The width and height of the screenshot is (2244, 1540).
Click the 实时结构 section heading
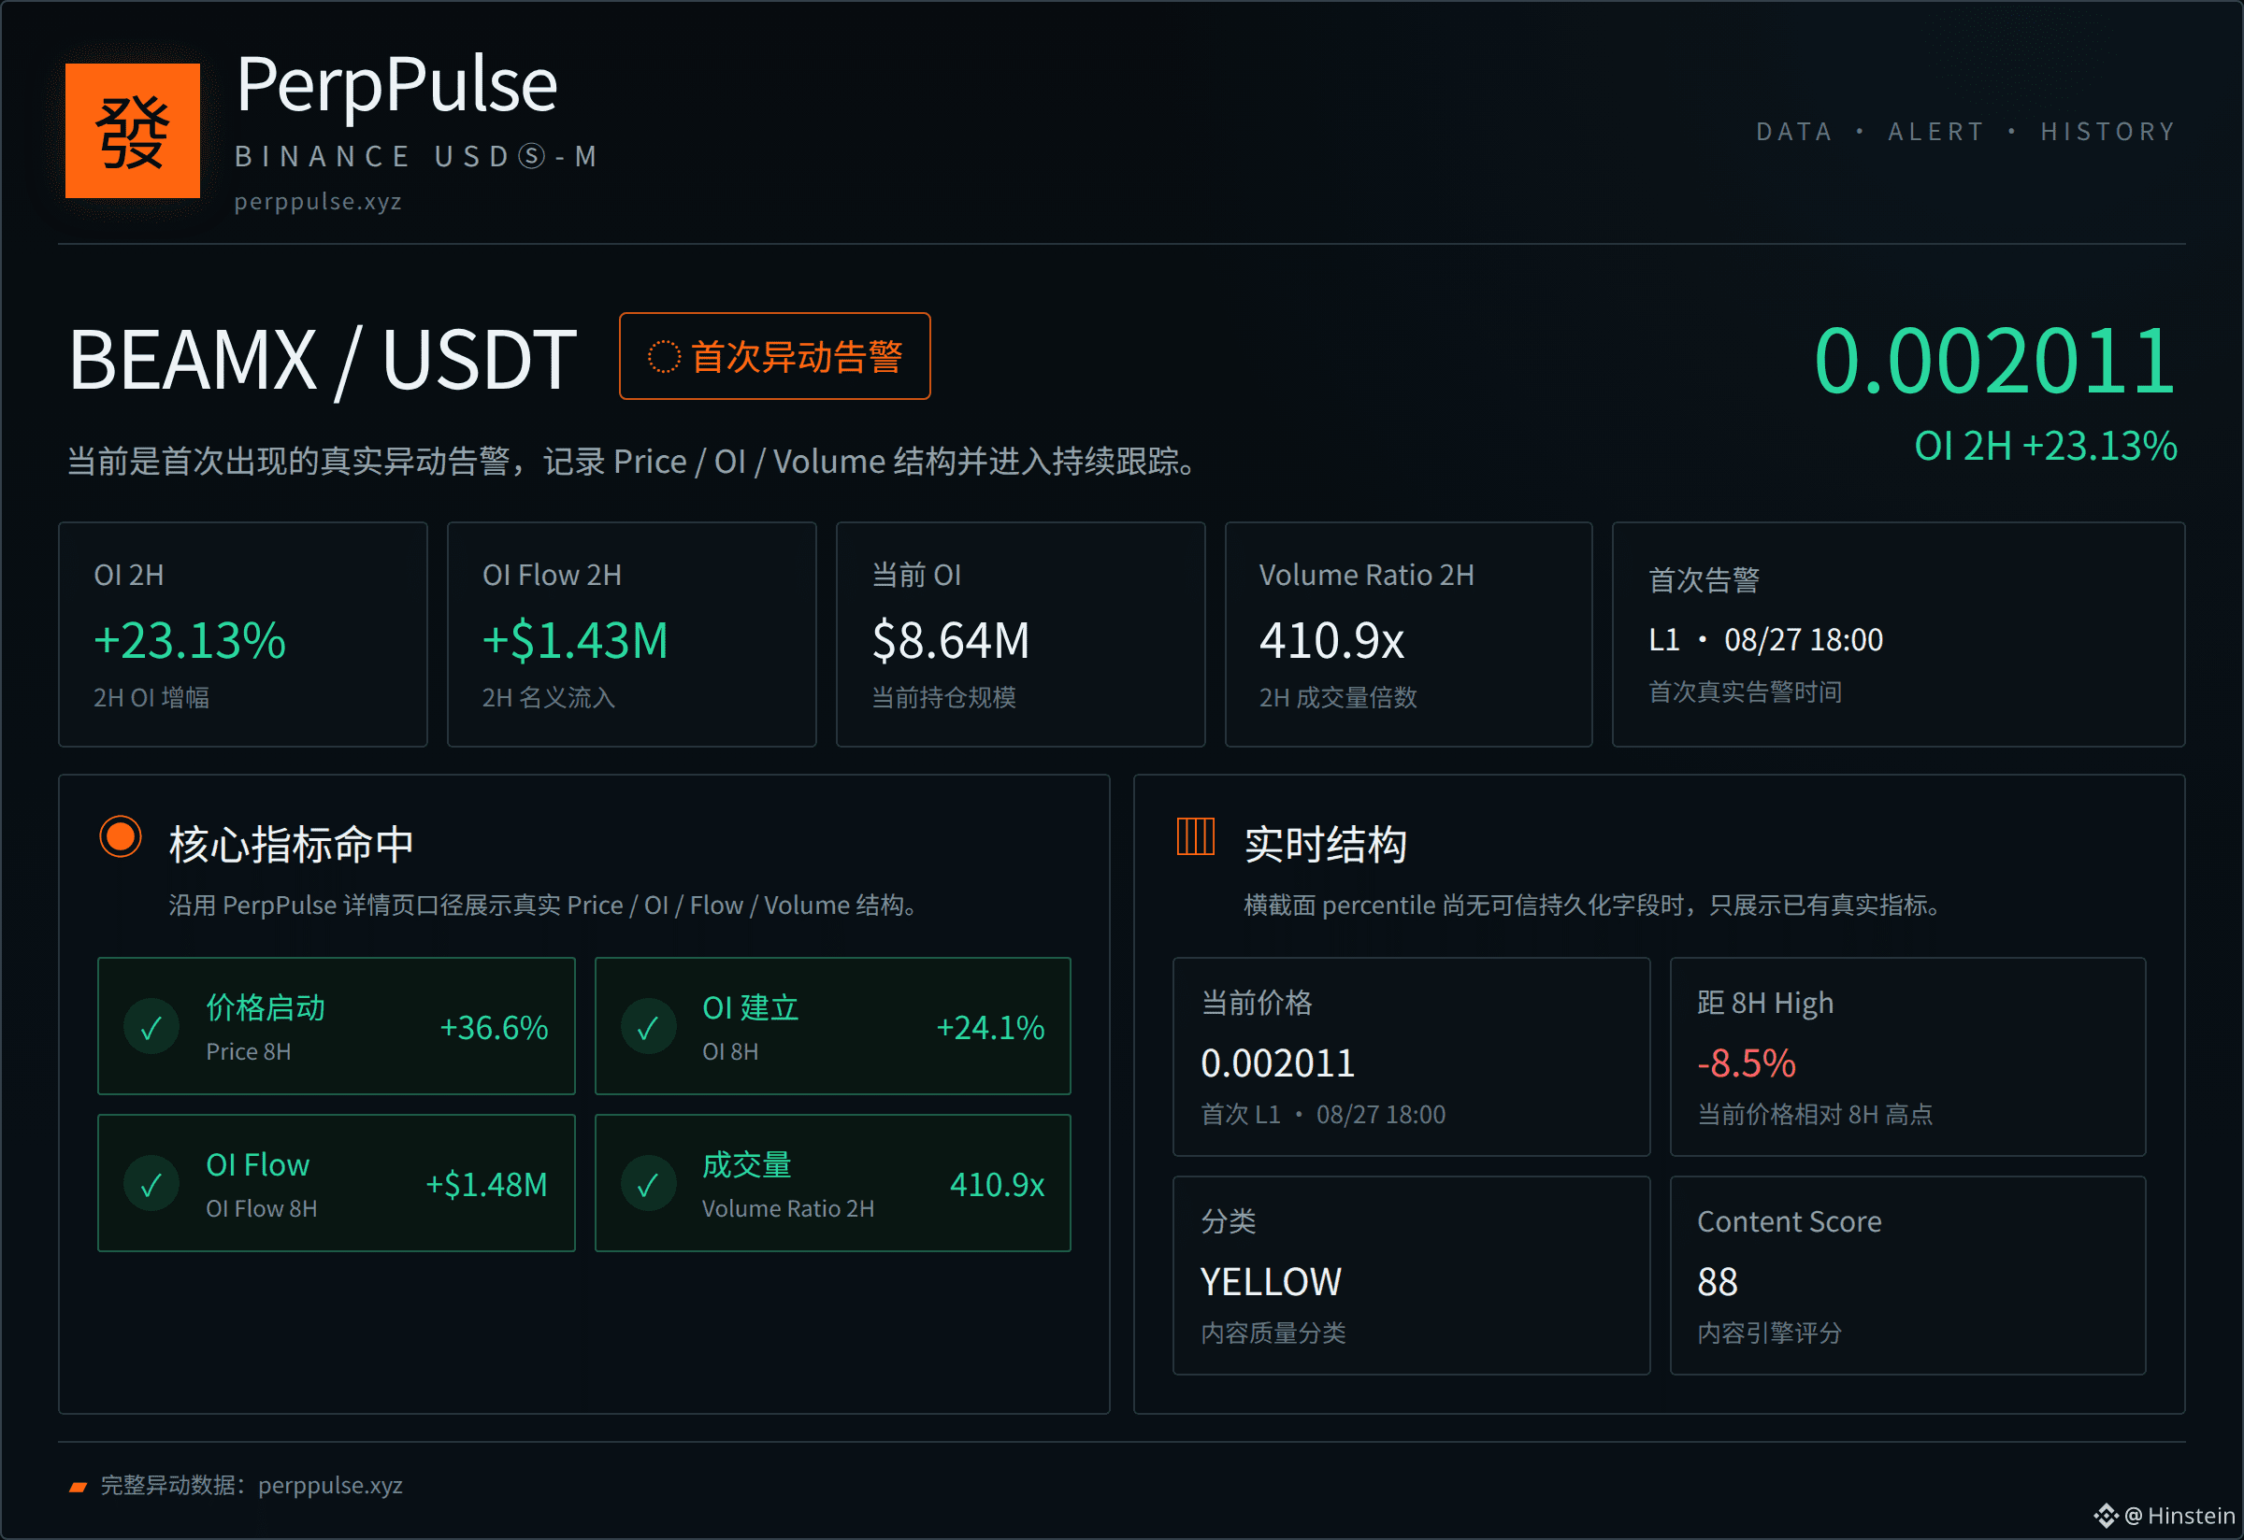point(1325,845)
